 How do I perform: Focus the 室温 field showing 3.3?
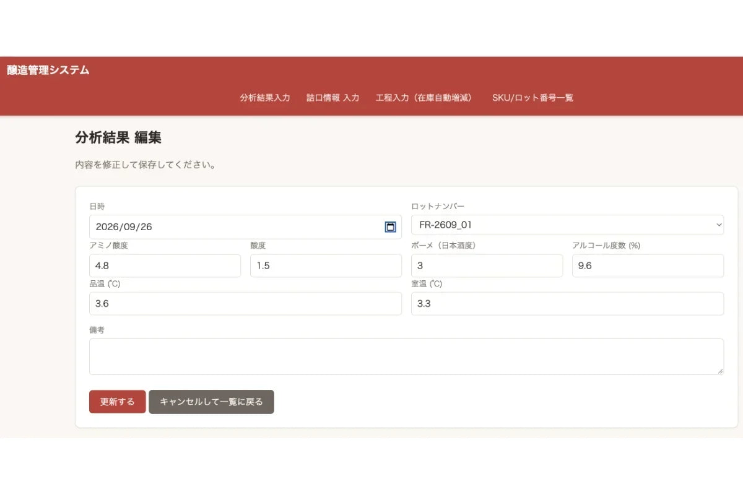click(x=568, y=304)
